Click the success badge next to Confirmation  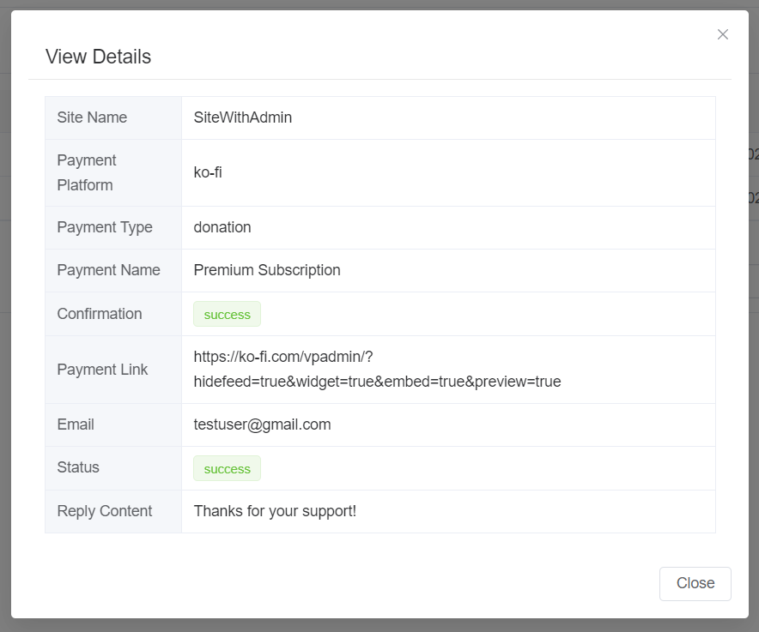[x=227, y=314]
